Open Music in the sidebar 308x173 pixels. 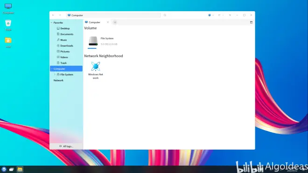[62, 40]
